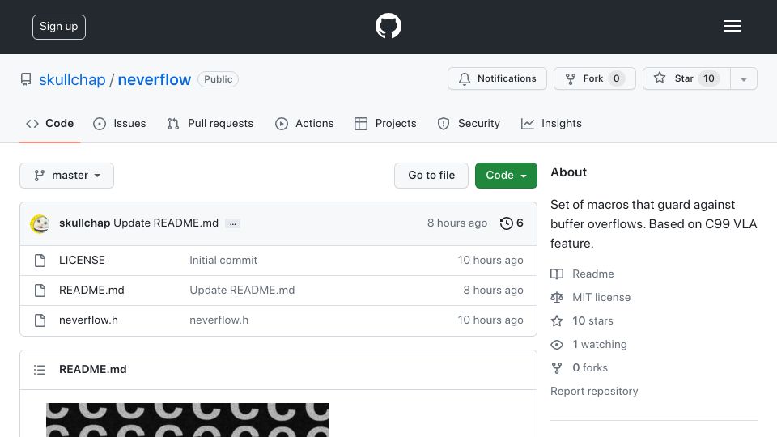This screenshot has height=437, width=777.
Task: Open the neverflow repository link
Action: [154, 79]
